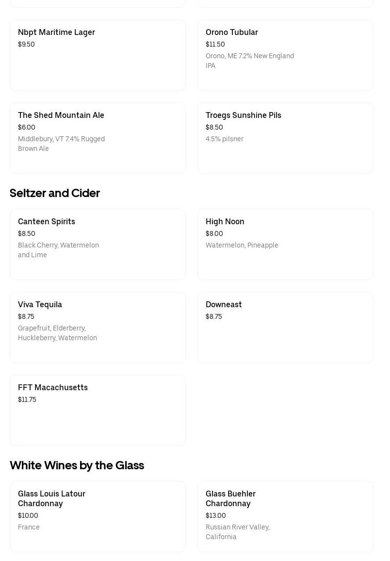Choose the Viva Tequila item title

coord(40,304)
